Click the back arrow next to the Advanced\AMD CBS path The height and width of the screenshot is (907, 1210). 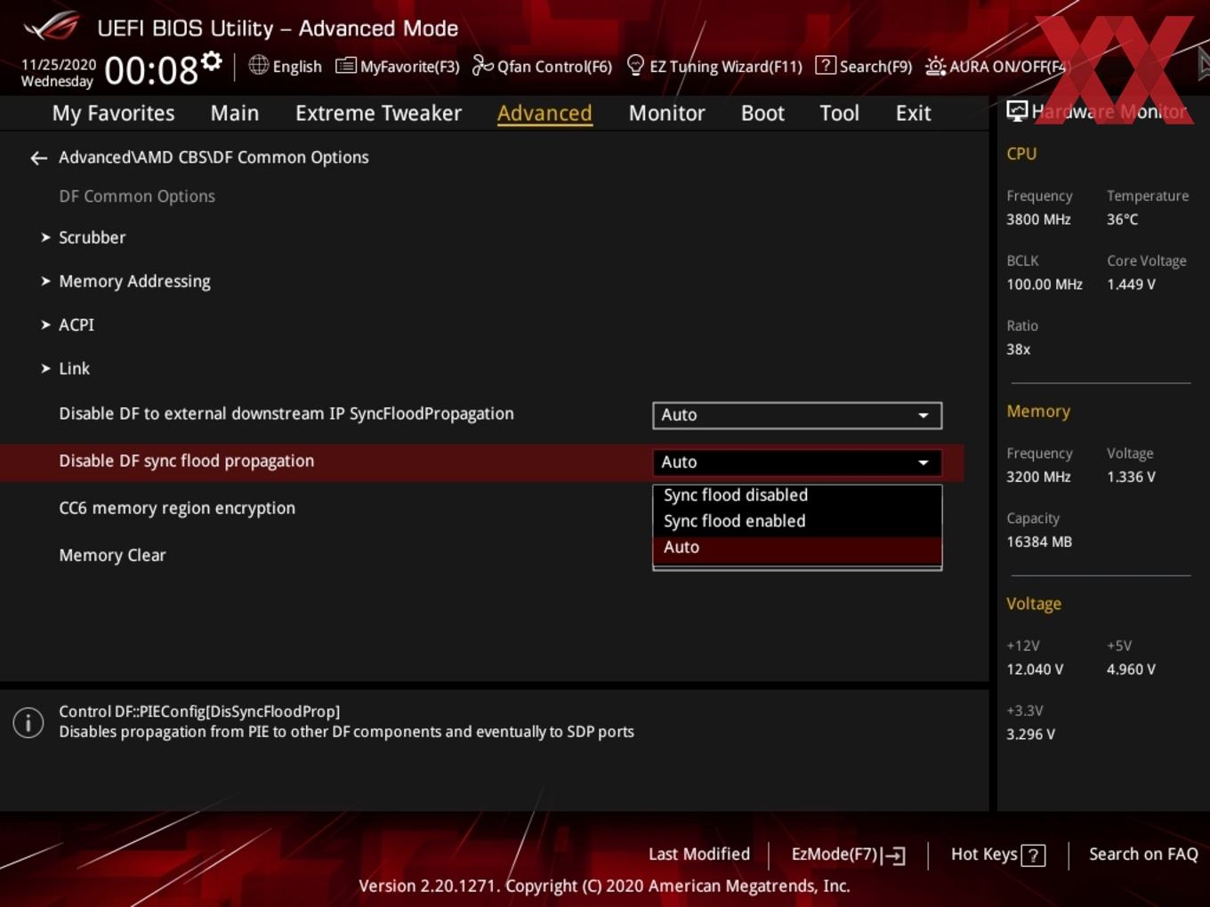tap(38, 158)
